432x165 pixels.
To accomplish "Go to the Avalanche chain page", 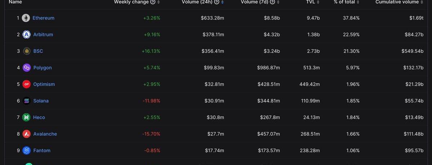I will point(45,134).
